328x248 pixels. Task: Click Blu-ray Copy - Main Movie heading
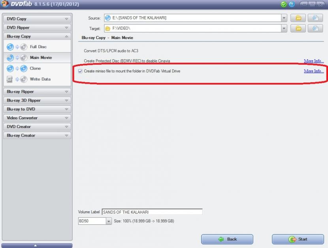coord(107,38)
